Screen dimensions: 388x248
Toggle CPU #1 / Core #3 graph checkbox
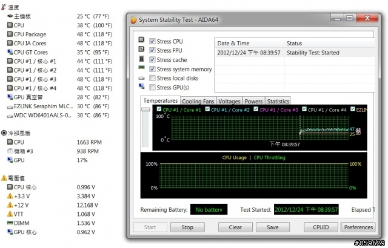pos(256,109)
